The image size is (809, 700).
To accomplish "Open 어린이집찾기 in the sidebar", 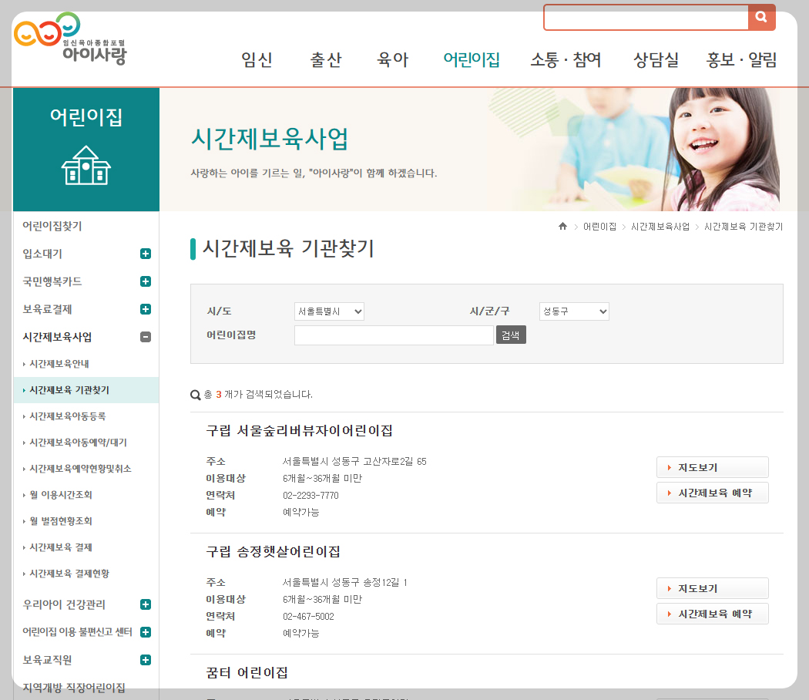I will (52, 226).
